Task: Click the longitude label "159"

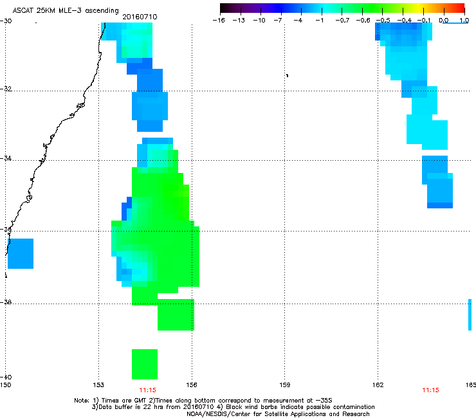Action: (284, 385)
